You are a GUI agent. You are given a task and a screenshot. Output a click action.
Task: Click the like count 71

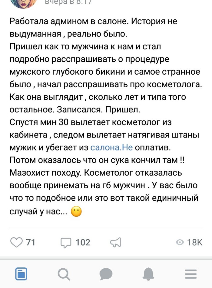click(x=31, y=242)
